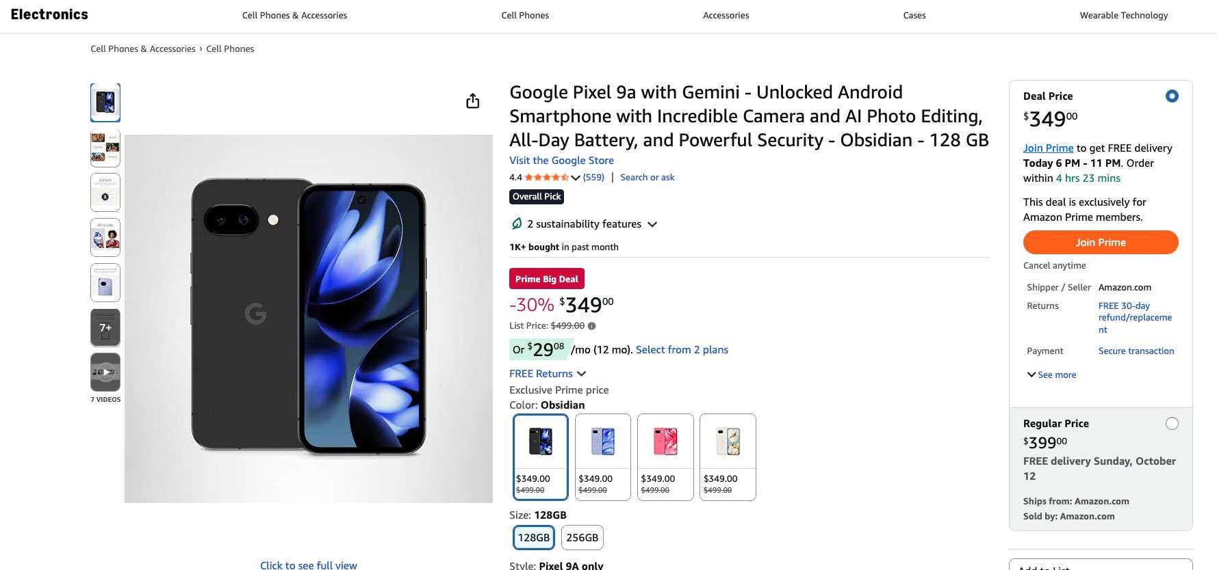Open the 7+ more images thumbnail
This screenshot has height=570, width=1217.
coord(105,327)
